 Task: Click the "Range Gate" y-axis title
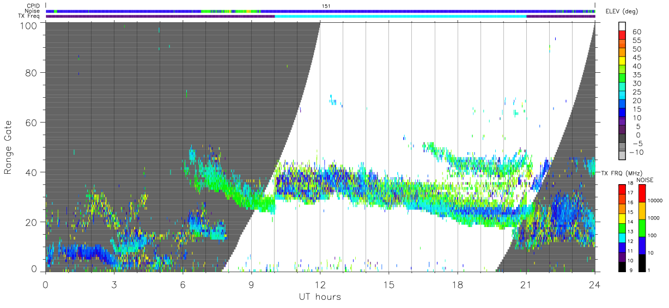coord(8,148)
